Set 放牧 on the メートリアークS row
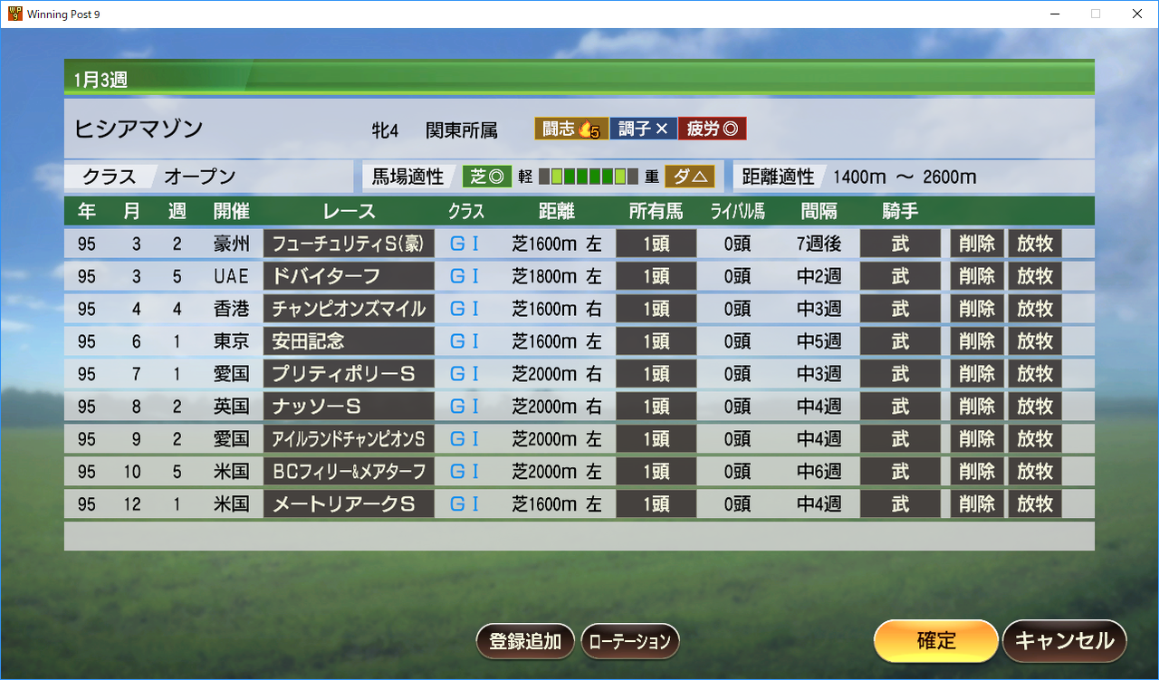Viewport: 1159px width, 680px height. pos(1035,504)
